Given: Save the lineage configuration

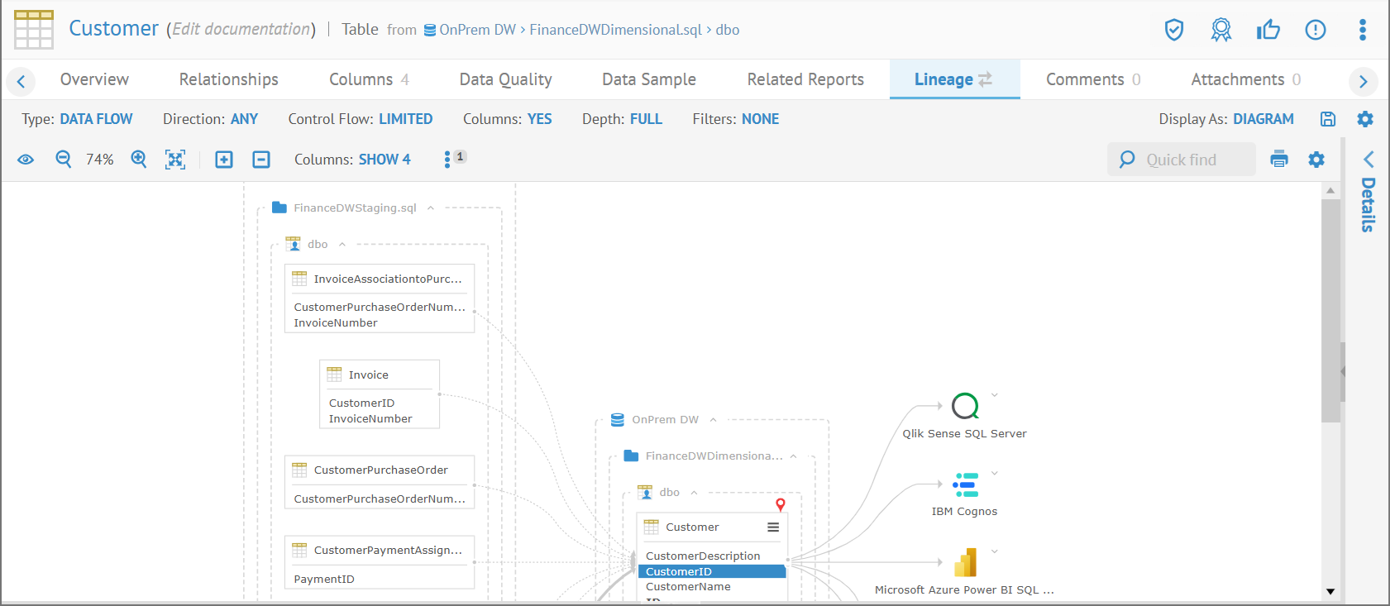Looking at the screenshot, I should [1328, 119].
